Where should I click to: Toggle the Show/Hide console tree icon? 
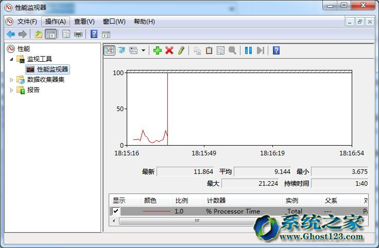[x=51, y=34]
